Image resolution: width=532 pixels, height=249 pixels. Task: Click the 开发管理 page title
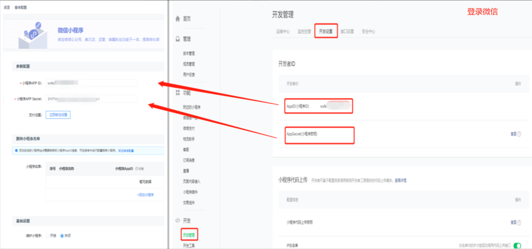coord(283,15)
